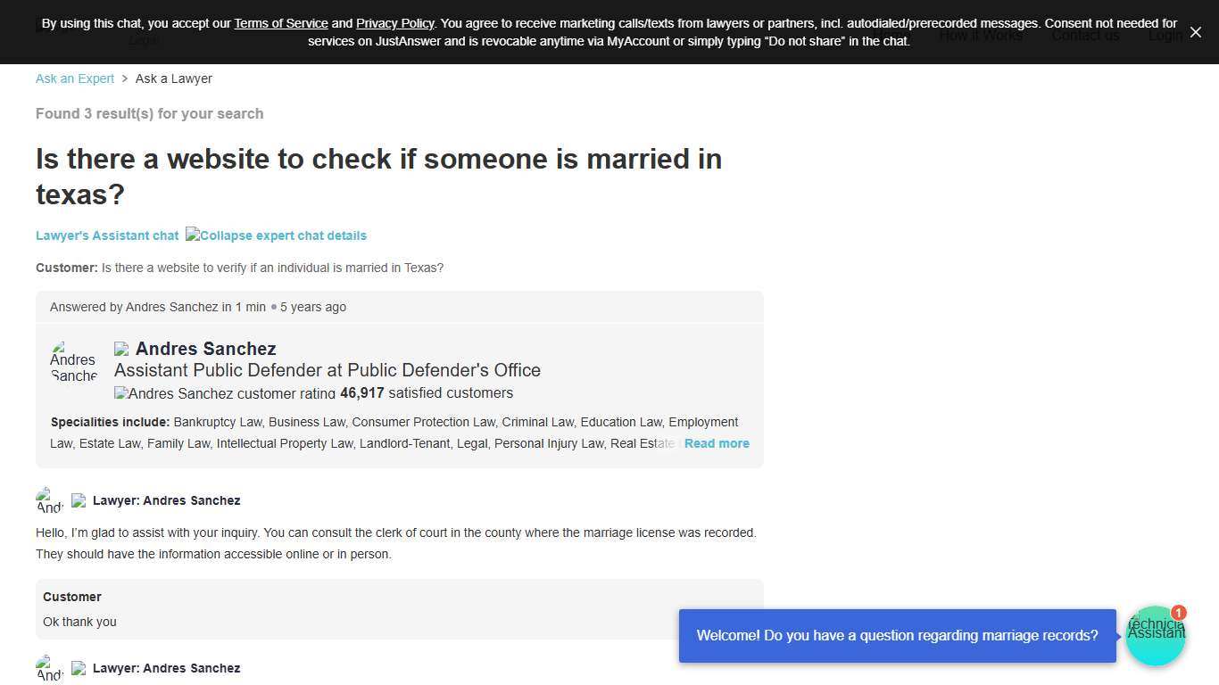This screenshot has width=1219, height=685.
Task: Open the Lawyer's Assistant chat section
Action: coord(107,235)
